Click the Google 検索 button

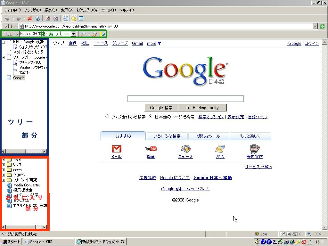tap(161, 108)
